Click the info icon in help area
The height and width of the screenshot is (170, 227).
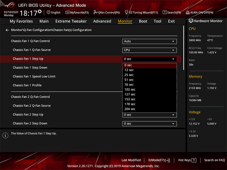5,136
